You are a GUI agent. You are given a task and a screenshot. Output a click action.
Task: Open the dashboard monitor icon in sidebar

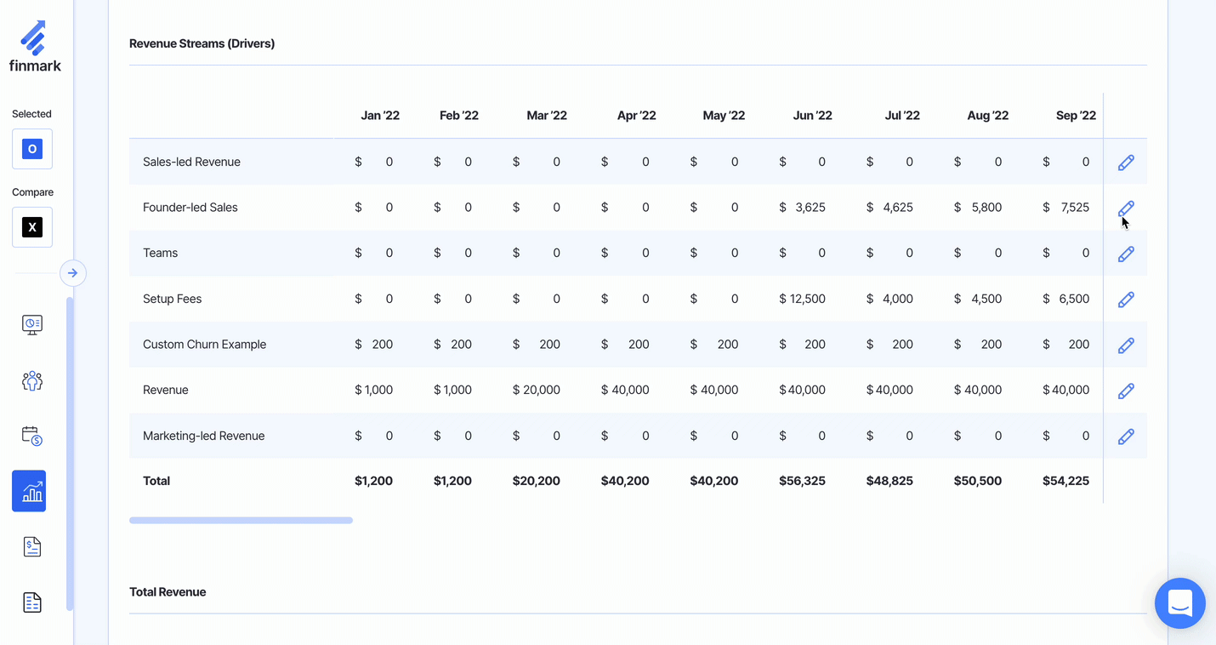(x=32, y=325)
